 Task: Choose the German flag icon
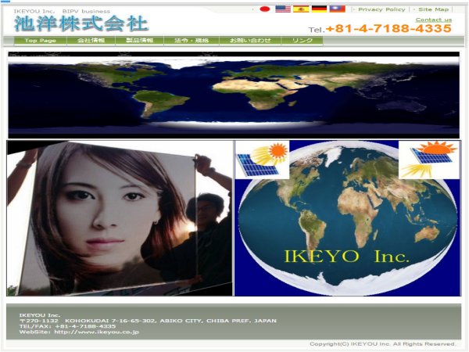click(319, 9)
